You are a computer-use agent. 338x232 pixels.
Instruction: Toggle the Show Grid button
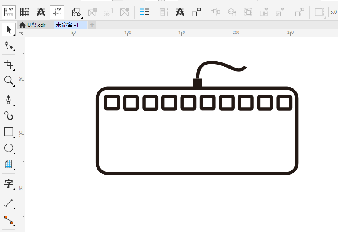tap(25, 12)
